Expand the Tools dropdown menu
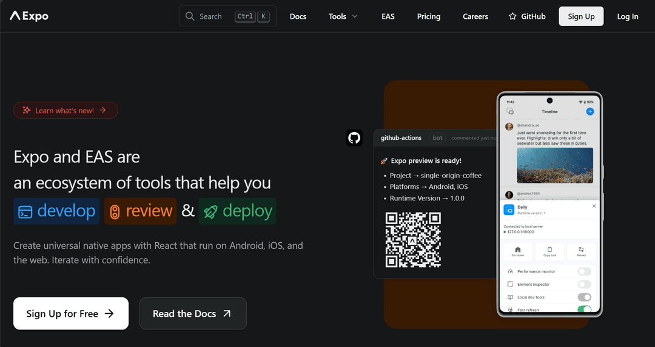The image size is (655, 347). coord(343,16)
